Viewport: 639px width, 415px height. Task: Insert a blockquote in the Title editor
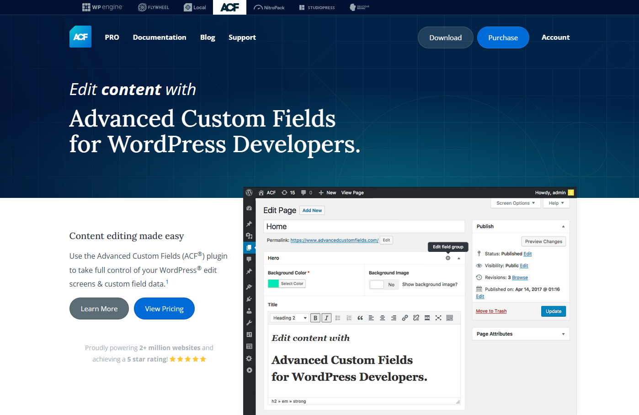point(360,318)
